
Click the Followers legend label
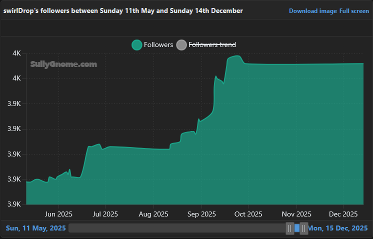point(158,44)
